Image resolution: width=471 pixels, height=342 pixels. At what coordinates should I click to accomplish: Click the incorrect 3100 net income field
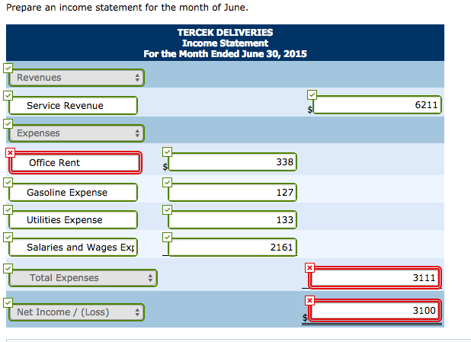point(375,310)
